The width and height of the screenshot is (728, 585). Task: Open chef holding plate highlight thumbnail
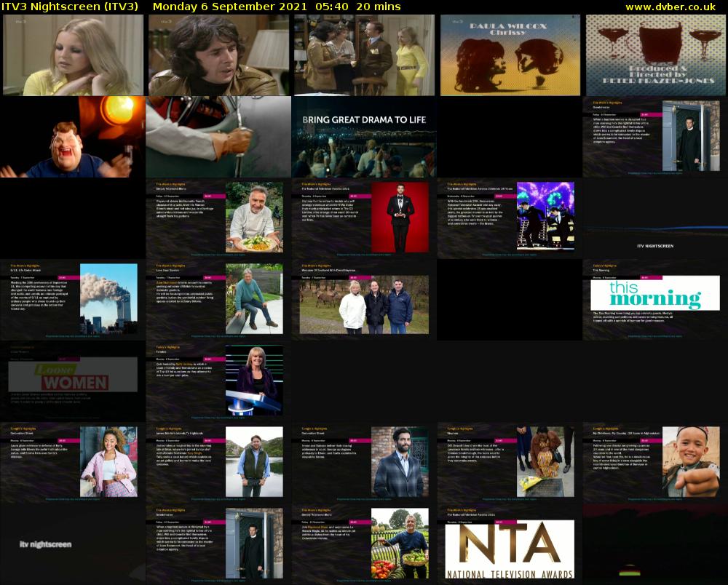(x=218, y=218)
